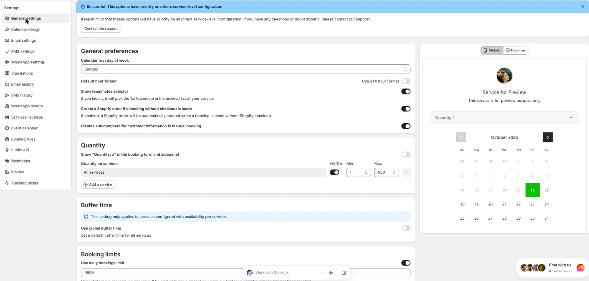Enable the Use global buffer time toggle

coord(406,228)
